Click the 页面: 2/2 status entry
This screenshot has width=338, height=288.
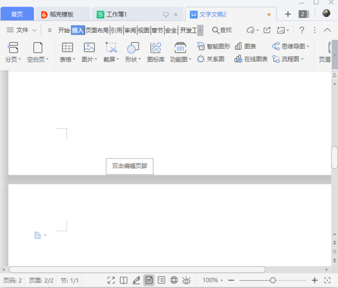[41, 281]
